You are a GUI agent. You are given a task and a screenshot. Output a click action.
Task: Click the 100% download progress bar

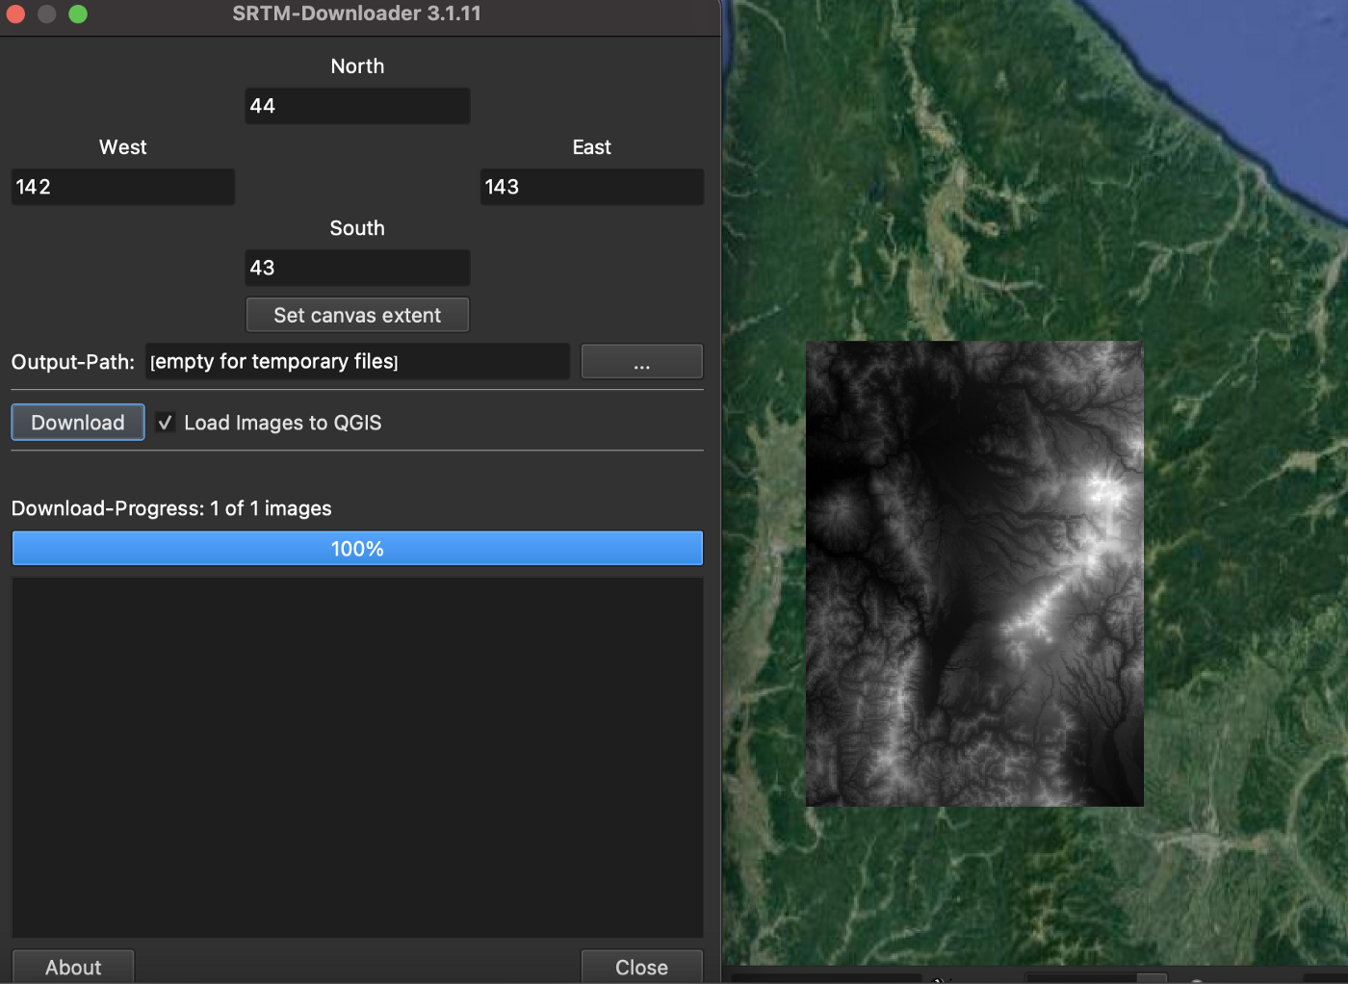(357, 549)
